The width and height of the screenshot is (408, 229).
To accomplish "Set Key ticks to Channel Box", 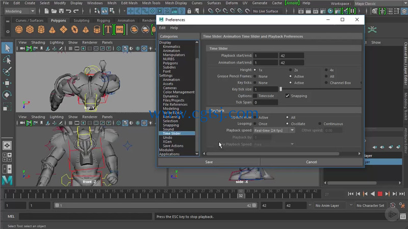I will 326,82.
